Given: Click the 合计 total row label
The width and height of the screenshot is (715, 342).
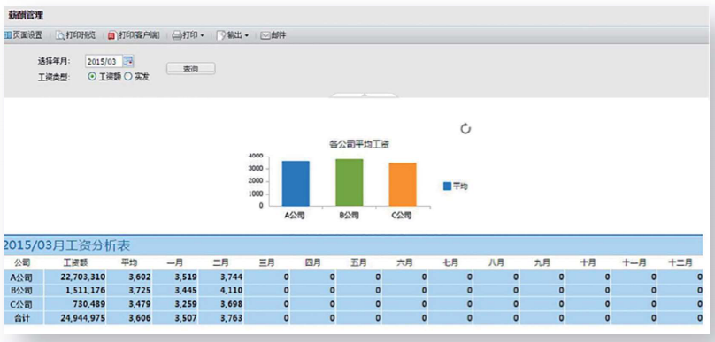Looking at the screenshot, I should tap(22, 318).
